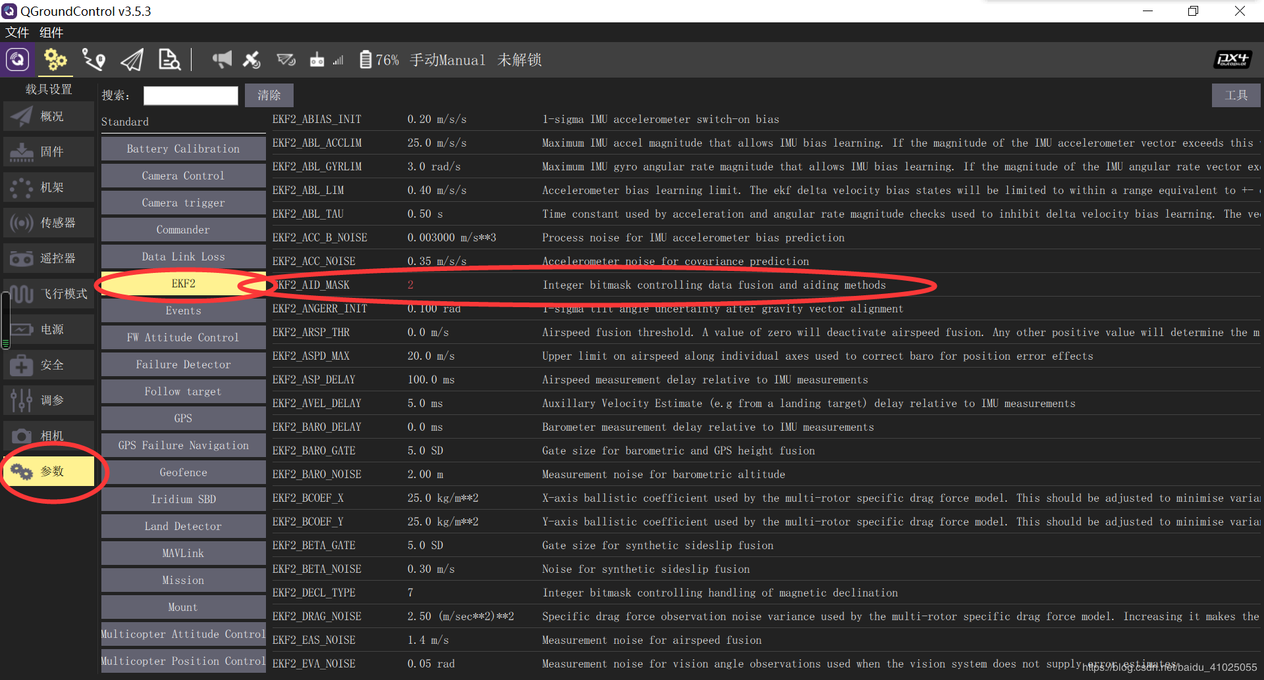
Task: Open the 概况 summary page
Action: click(x=49, y=116)
